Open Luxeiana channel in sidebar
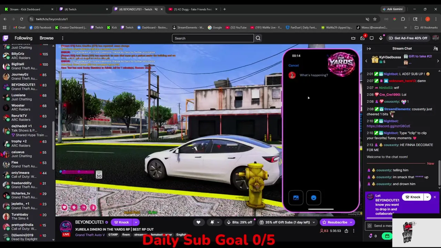Viewport: 441px width, 248px height. (x=28, y=97)
